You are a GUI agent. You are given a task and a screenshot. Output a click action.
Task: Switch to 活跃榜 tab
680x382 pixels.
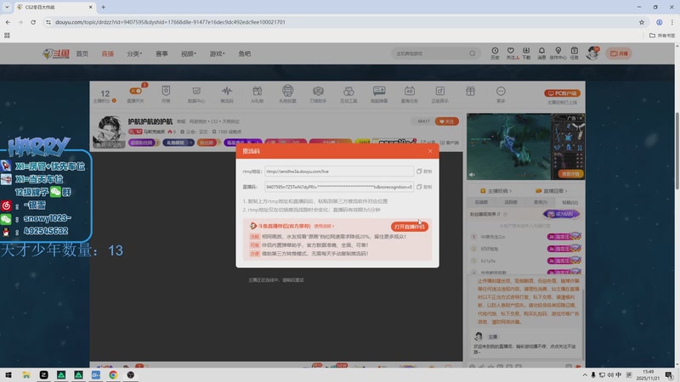tap(511, 202)
